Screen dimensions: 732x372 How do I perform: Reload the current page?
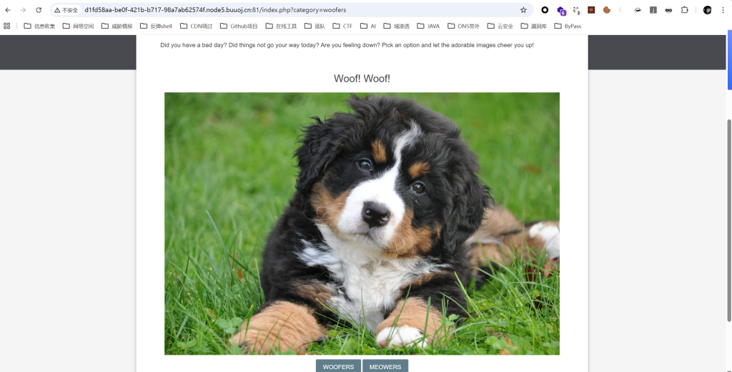pos(39,10)
